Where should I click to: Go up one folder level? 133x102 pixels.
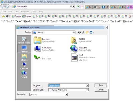pos(83,33)
